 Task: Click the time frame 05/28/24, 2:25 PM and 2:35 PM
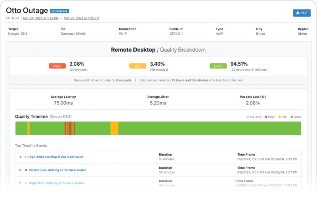click(267, 159)
